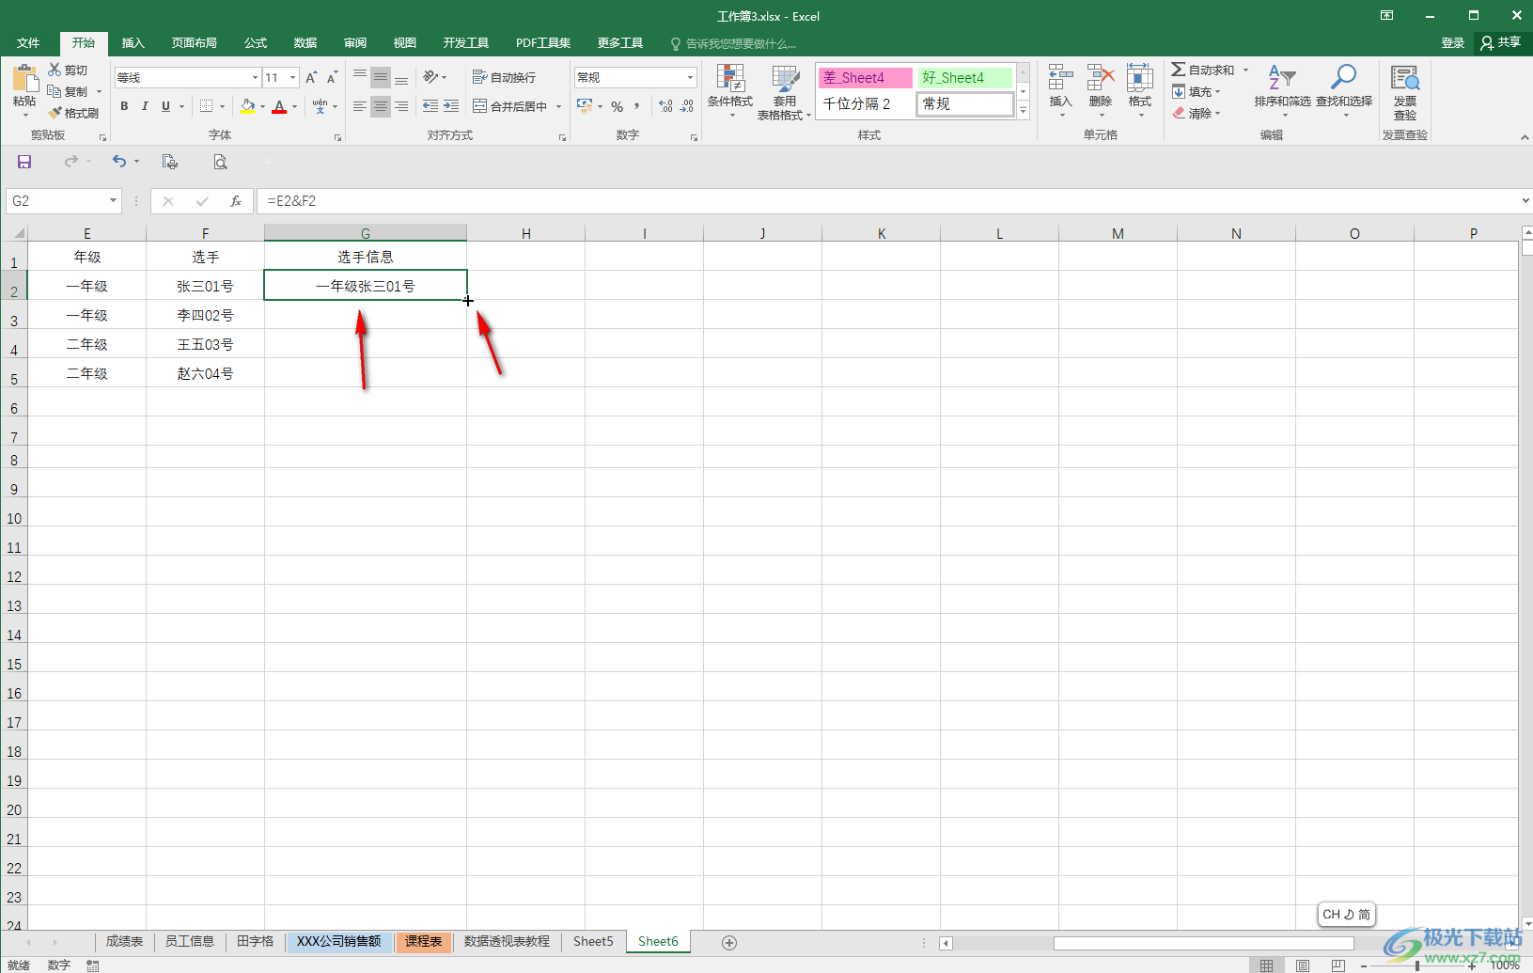Screen dimensions: 1533x973
Task: Toggle align right
Action: pos(401,106)
